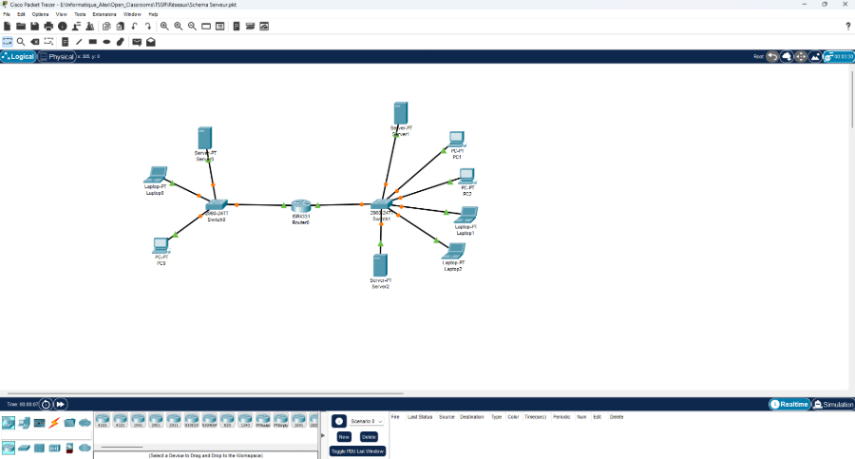855x459 pixels.
Task: Open the Tools menu
Action: tap(80, 14)
